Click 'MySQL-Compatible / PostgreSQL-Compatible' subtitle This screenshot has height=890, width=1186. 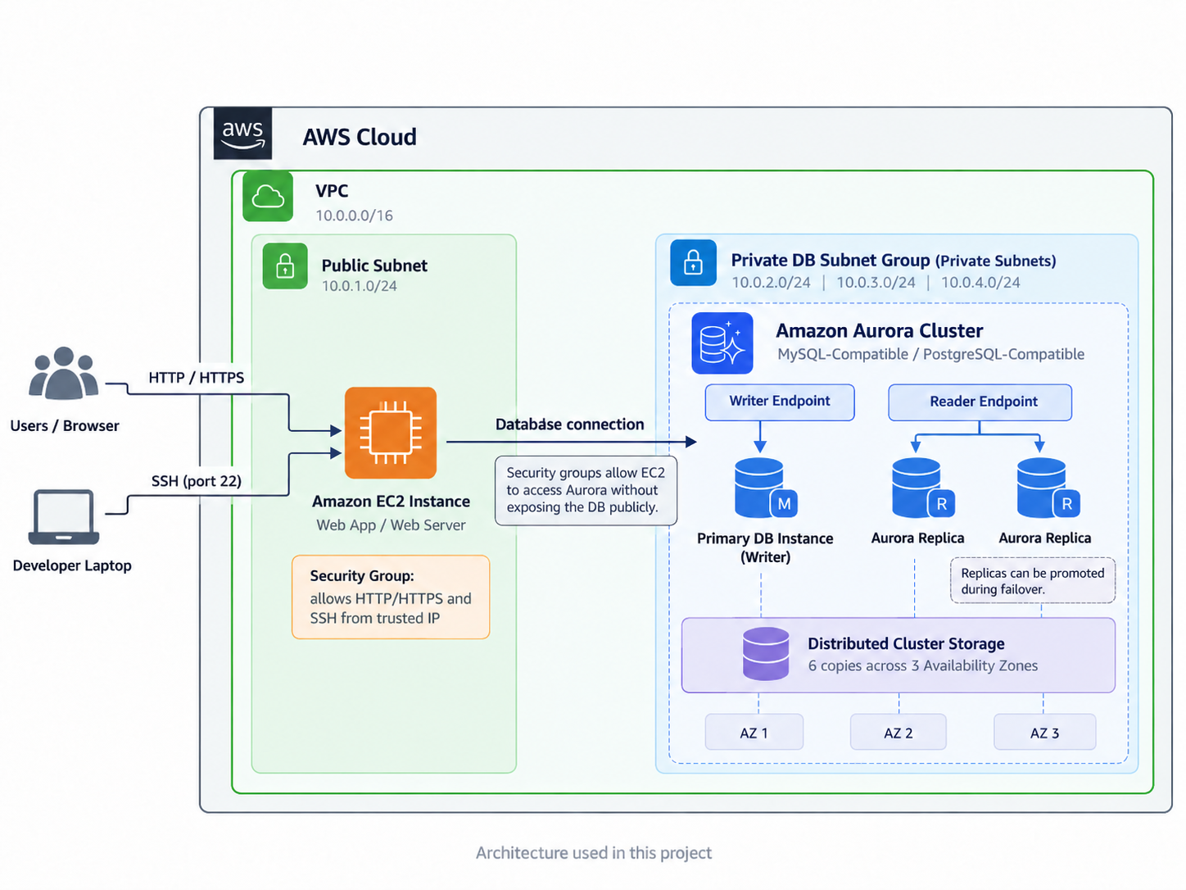pos(930,354)
